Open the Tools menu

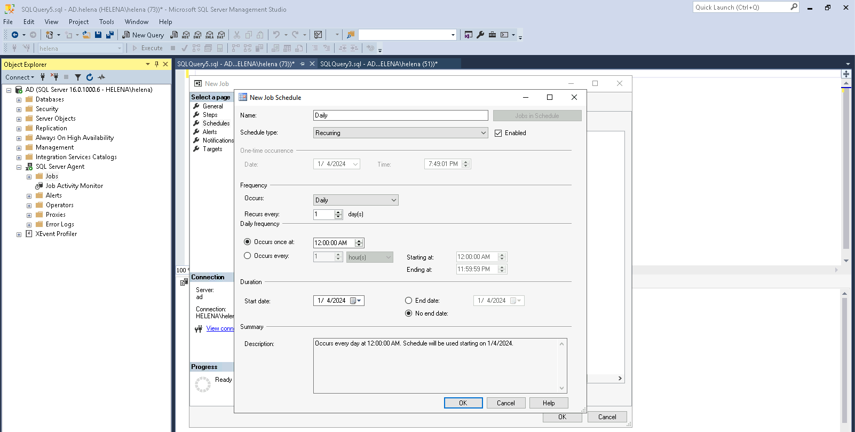pos(107,22)
